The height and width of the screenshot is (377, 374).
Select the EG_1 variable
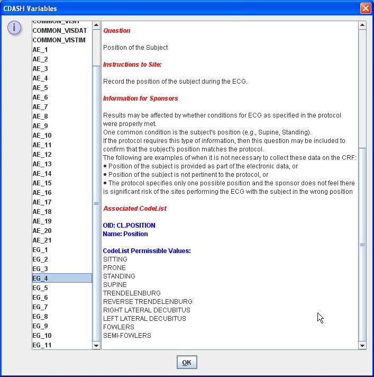pos(40,250)
